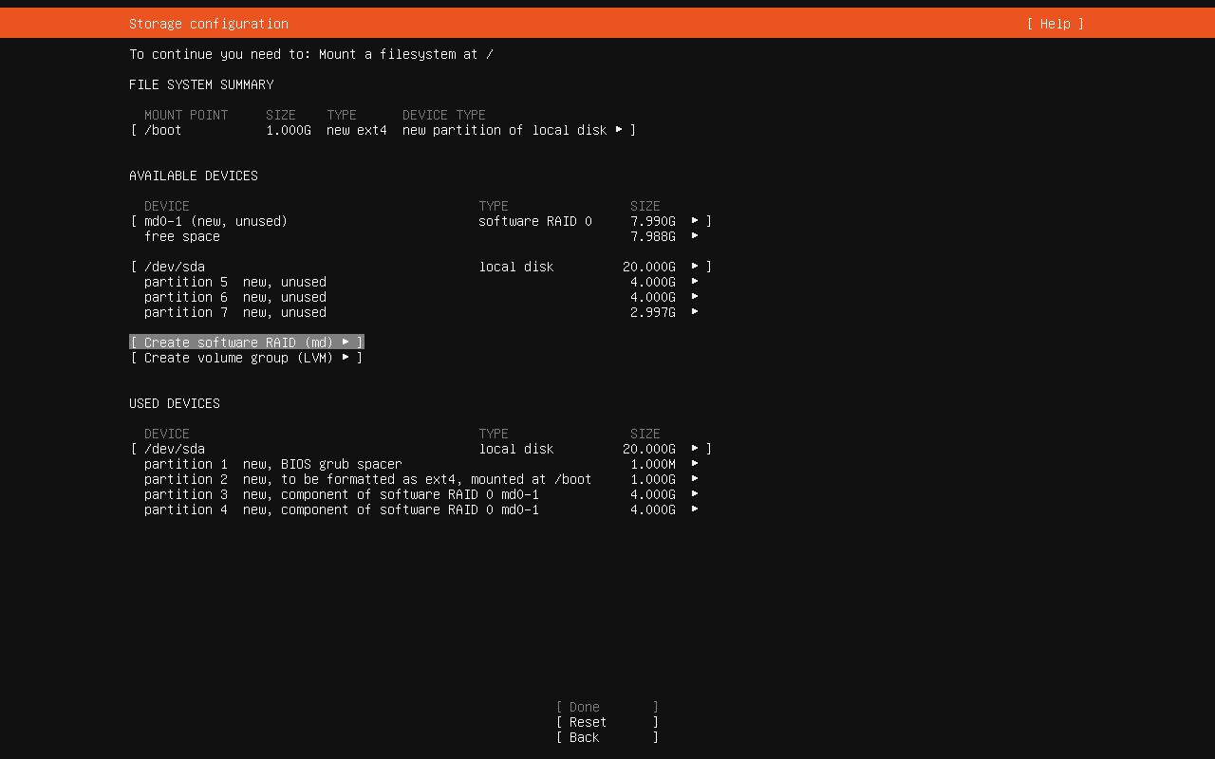The height and width of the screenshot is (759, 1215).
Task: Open available /dev/sda local disk menu
Action: [x=421, y=267]
